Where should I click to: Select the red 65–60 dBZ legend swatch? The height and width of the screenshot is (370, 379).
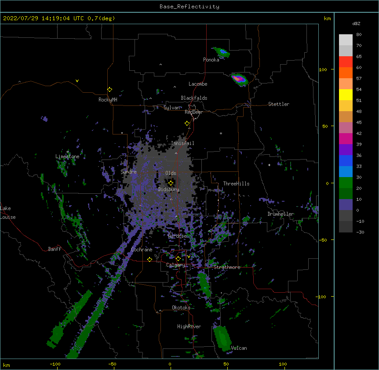(346, 62)
